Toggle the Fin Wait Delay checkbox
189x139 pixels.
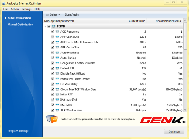53,84
